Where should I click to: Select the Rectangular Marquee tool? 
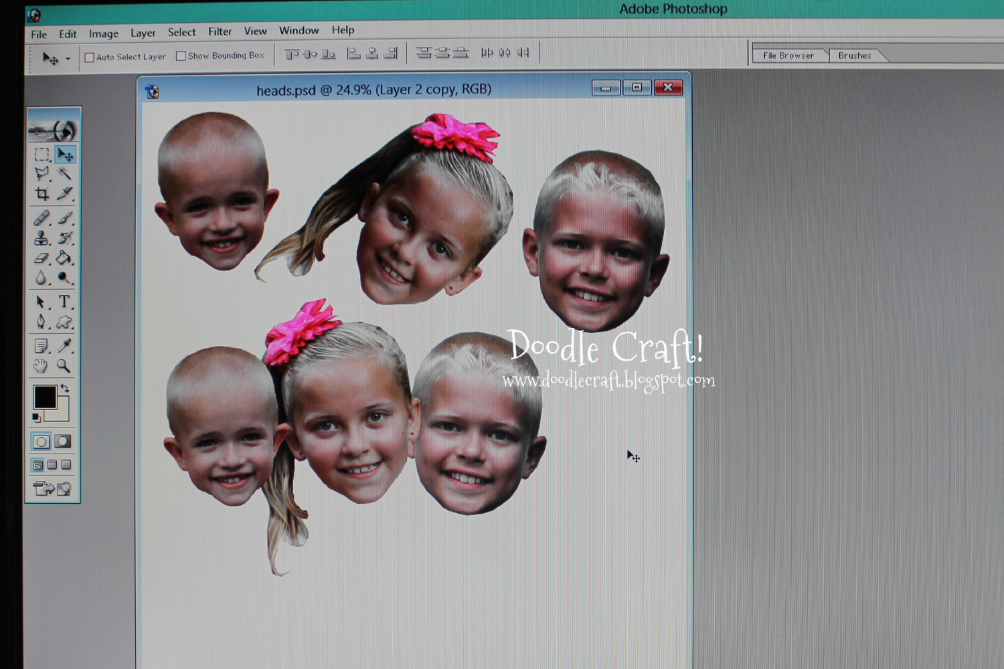pyautogui.click(x=42, y=155)
